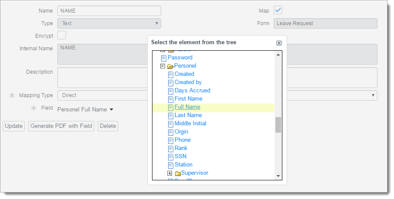
Task: Click the Middle Initial document icon
Action: (171, 124)
